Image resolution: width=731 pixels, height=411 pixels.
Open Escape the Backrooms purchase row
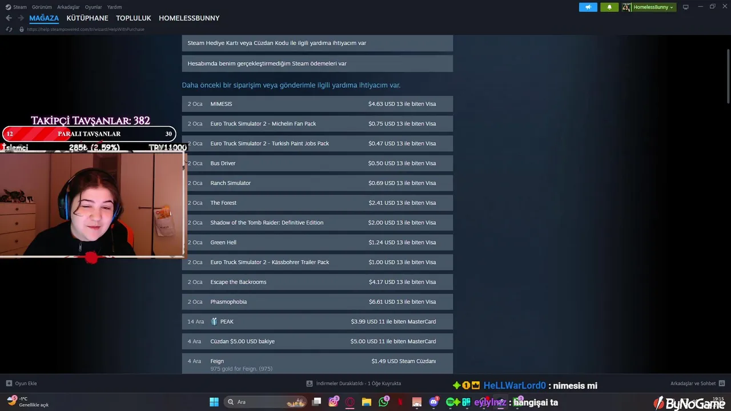[x=318, y=282]
